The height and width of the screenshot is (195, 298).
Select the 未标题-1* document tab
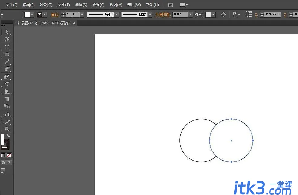43,23
